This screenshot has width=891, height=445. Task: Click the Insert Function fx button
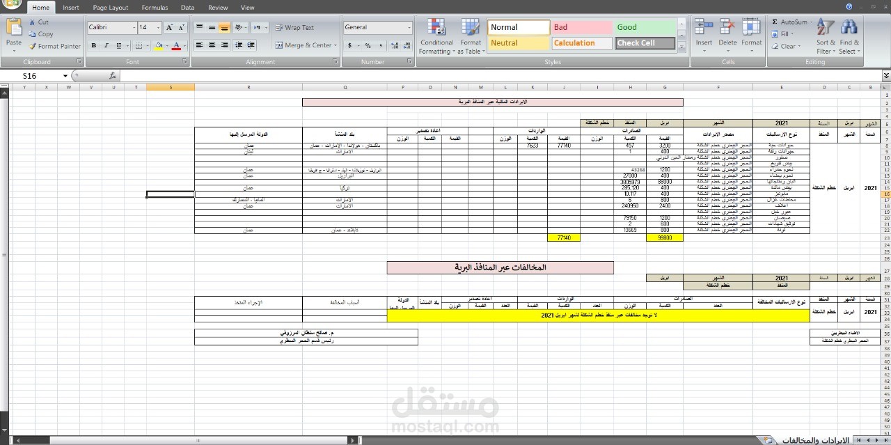113,75
